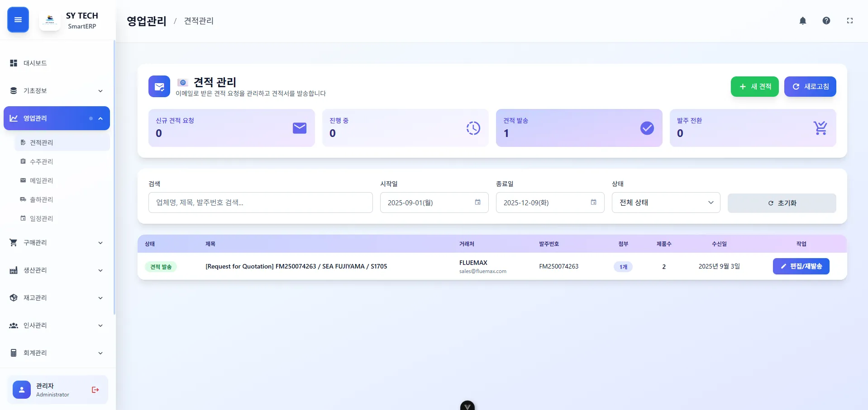Click the 초기화 reset button
868x410 pixels.
point(782,203)
